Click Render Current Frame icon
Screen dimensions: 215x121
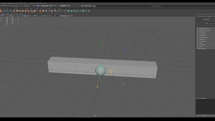click(44, 6)
